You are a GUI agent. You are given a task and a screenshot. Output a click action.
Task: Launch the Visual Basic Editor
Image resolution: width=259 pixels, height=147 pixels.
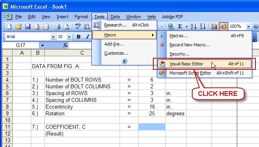pyautogui.click(x=204, y=64)
